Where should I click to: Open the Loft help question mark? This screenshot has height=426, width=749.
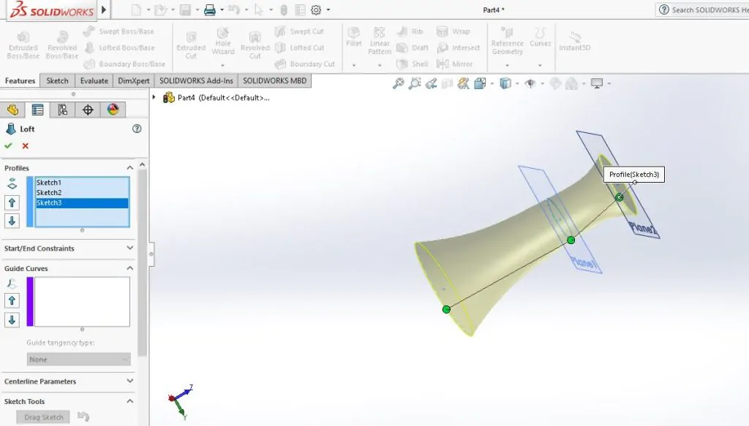[x=137, y=129]
